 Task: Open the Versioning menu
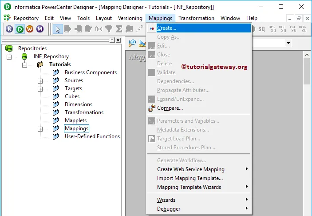coord(130,18)
